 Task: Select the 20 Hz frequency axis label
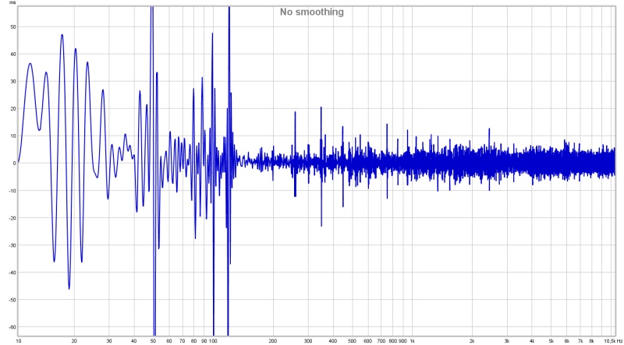coord(74,341)
